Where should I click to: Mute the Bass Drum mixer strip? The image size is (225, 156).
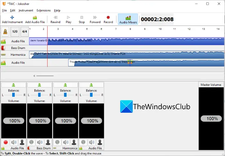40,142
